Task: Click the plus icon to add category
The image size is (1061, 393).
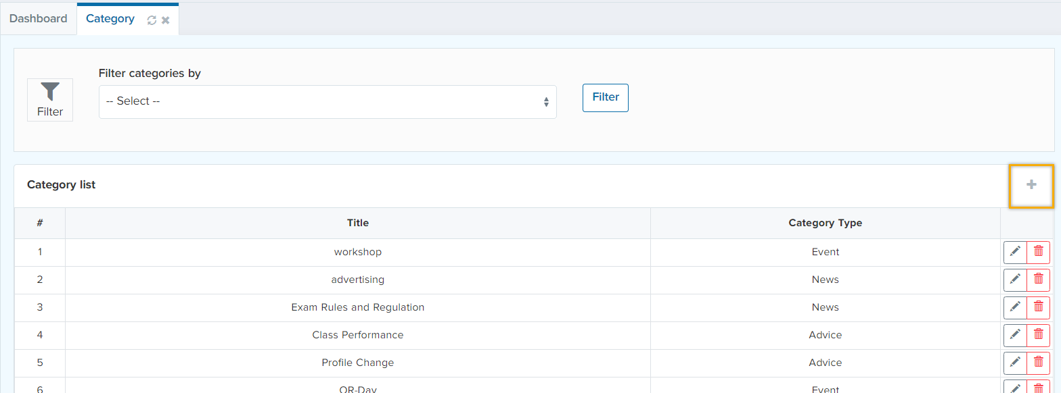Action: (x=1031, y=185)
